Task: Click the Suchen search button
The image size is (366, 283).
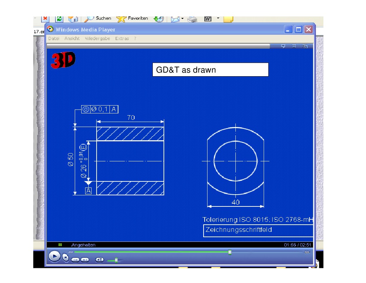Action: 98,19
